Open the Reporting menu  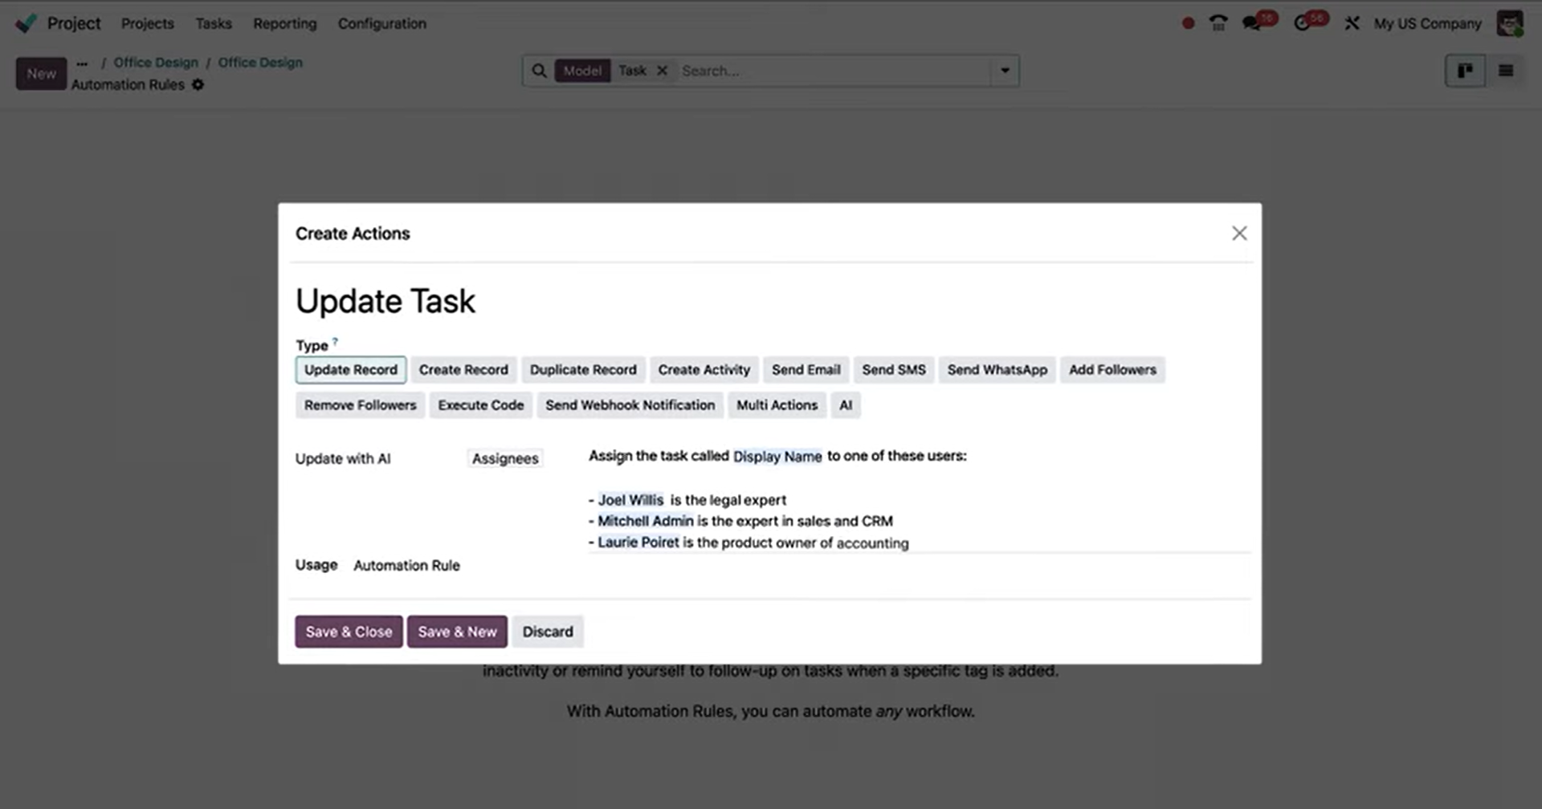pos(285,23)
